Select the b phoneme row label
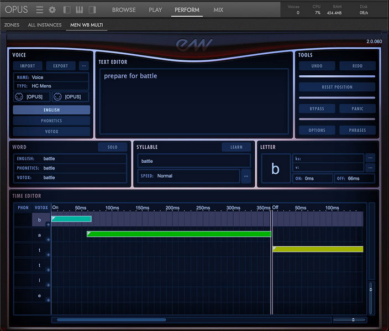The width and height of the screenshot is (389, 331). coord(39,220)
